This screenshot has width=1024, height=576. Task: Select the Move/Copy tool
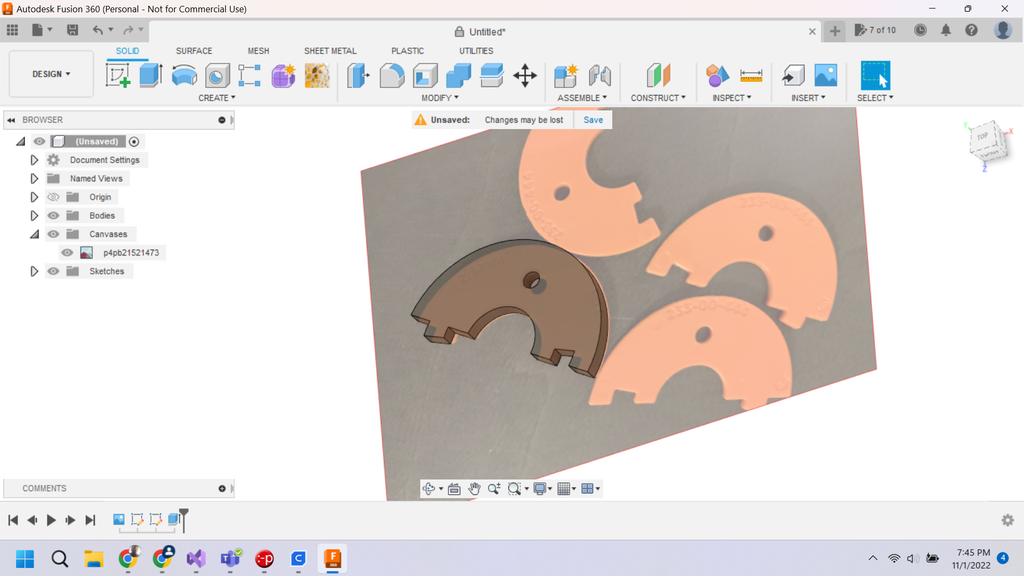[525, 75]
